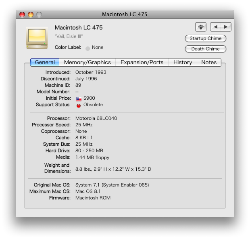Close the window with the red button
Viewport: 250px width, 239px height.
pyautogui.click(x=22, y=15)
